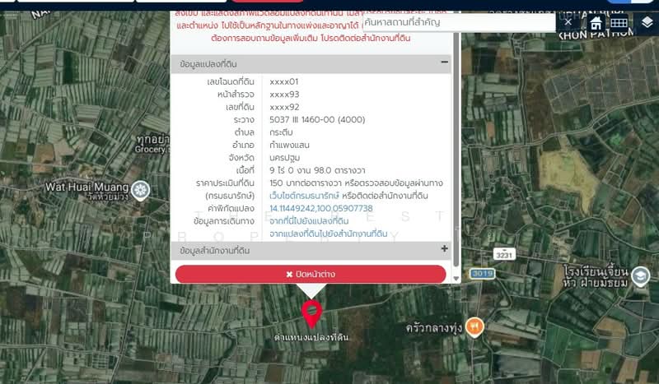Click the route 3231 road badge
The height and width of the screenshot is (384, 659).
504,254
